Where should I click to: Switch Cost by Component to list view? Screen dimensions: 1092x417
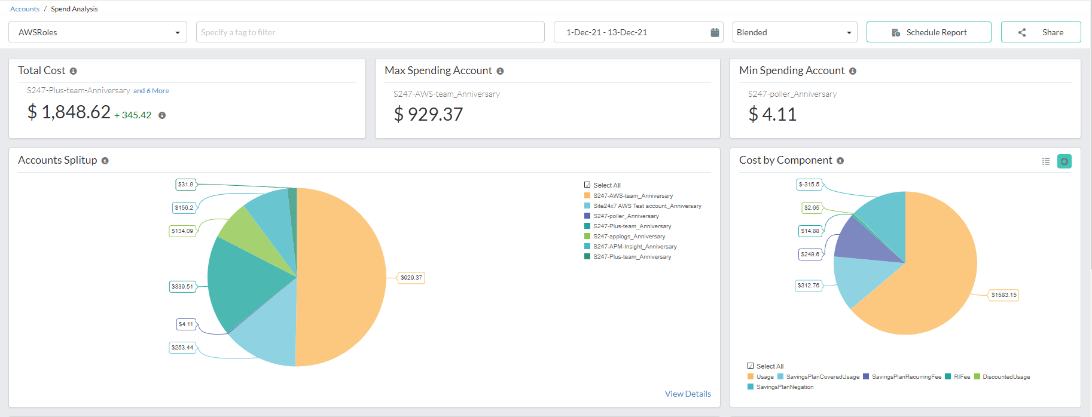[1046, 161]
